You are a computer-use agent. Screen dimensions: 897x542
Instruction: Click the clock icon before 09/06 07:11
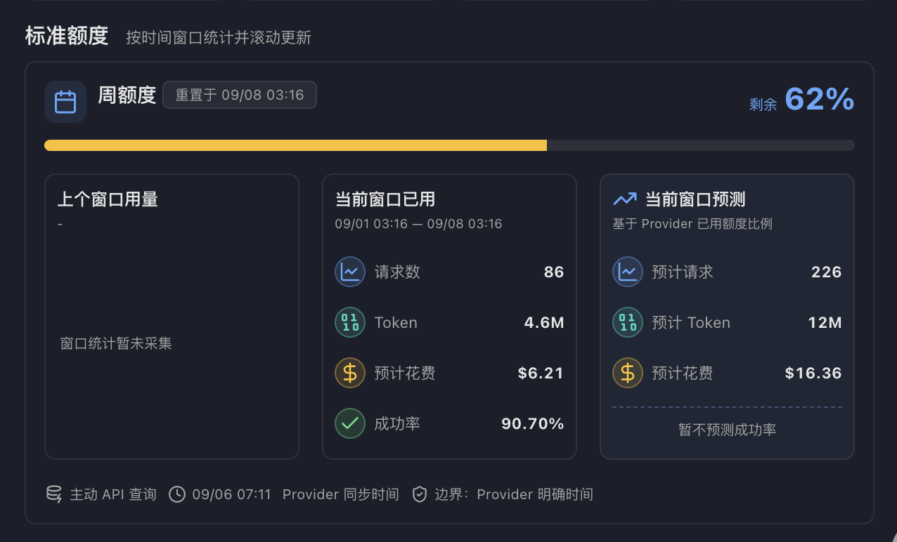pyautogui.click(x=177, y=494)
